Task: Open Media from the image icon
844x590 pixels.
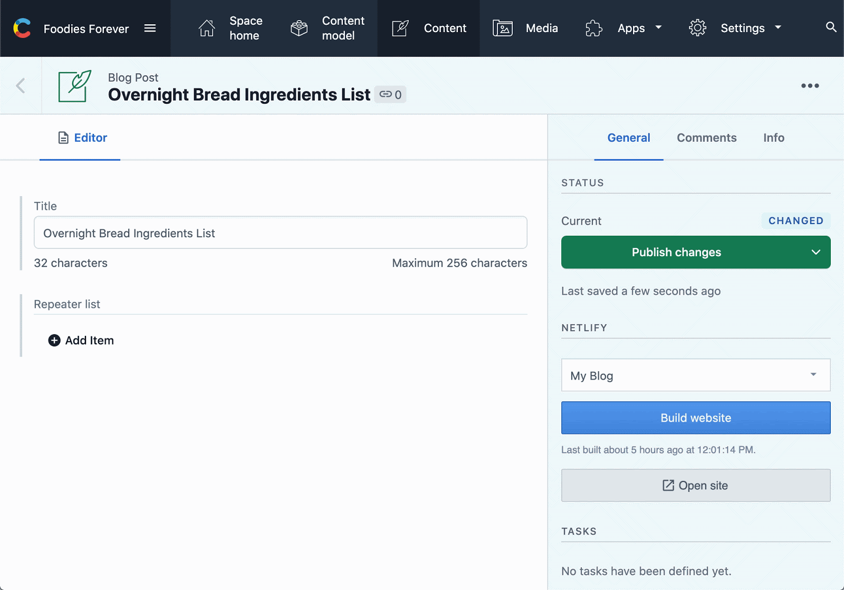Action: pos(503,28)
